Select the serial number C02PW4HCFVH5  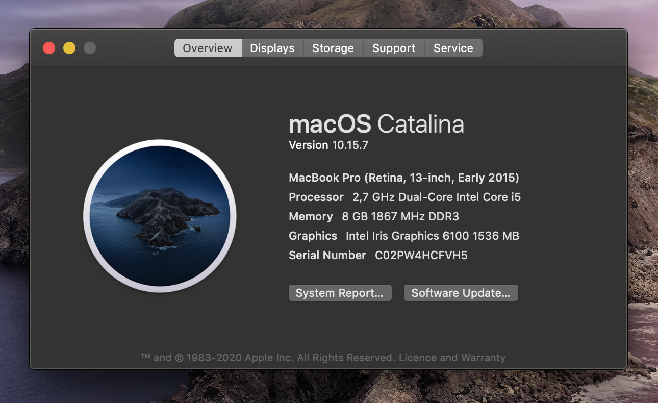pos(421,255)
